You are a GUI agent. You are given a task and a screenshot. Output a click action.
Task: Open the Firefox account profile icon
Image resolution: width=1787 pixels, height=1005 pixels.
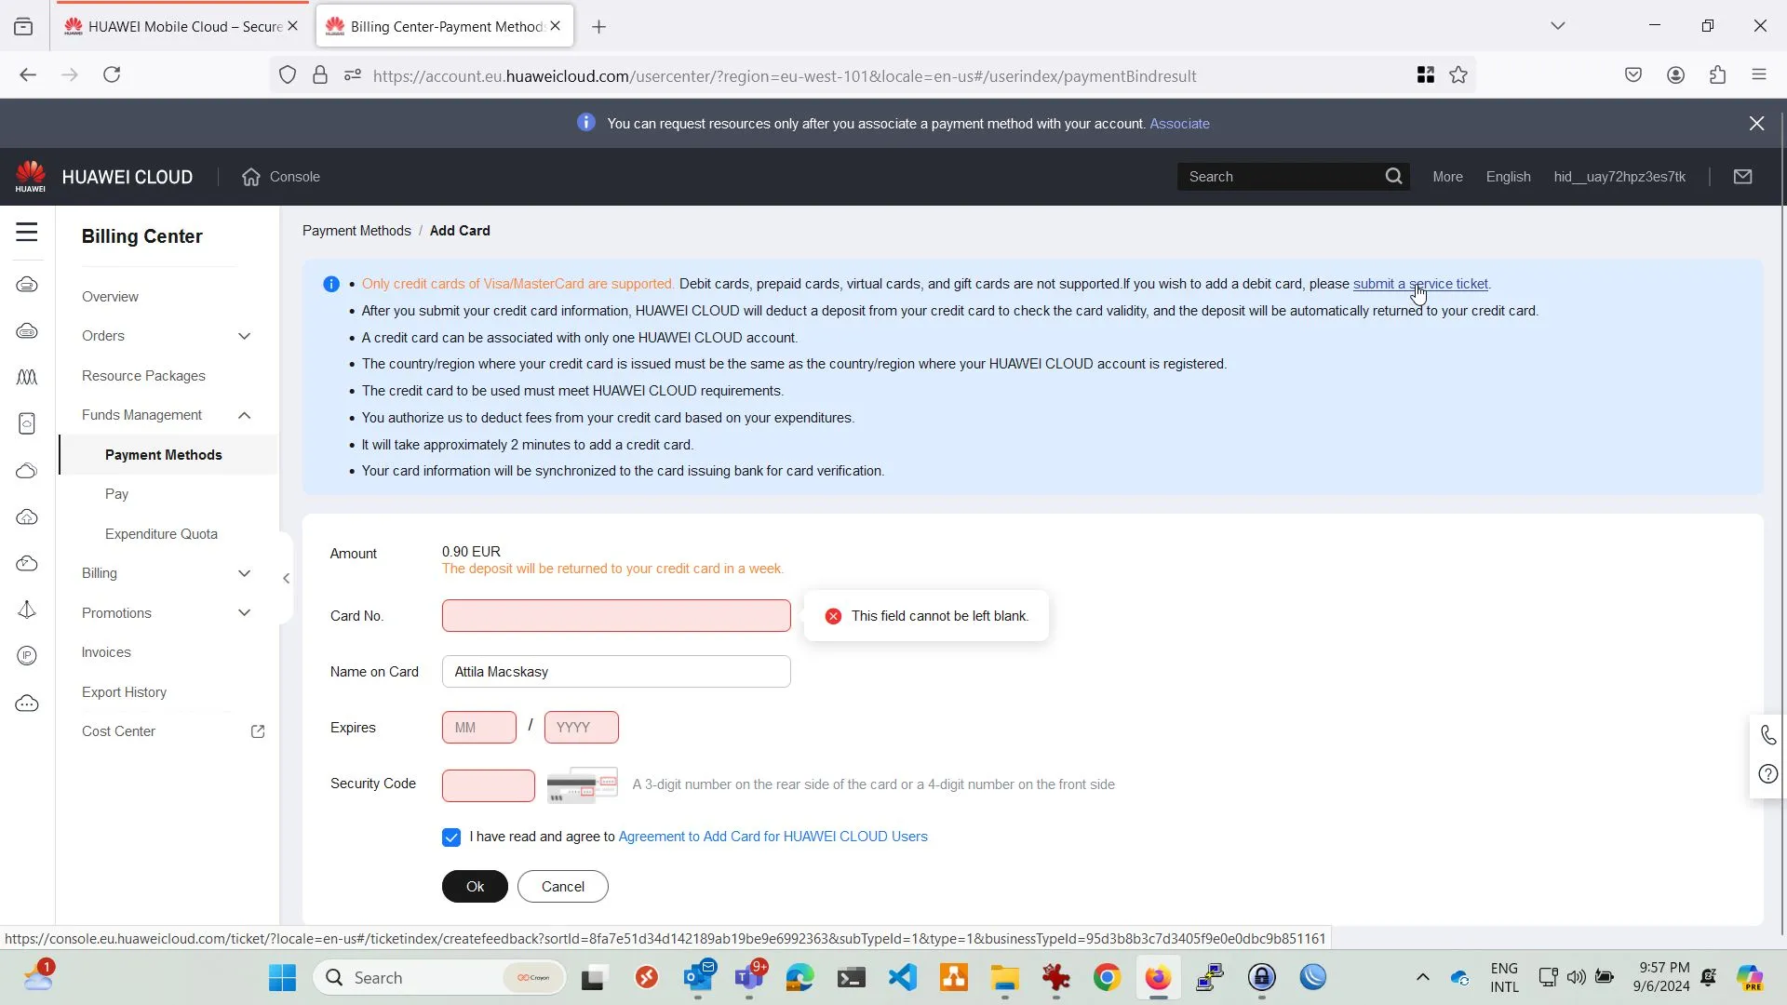tap(1675, 75)
